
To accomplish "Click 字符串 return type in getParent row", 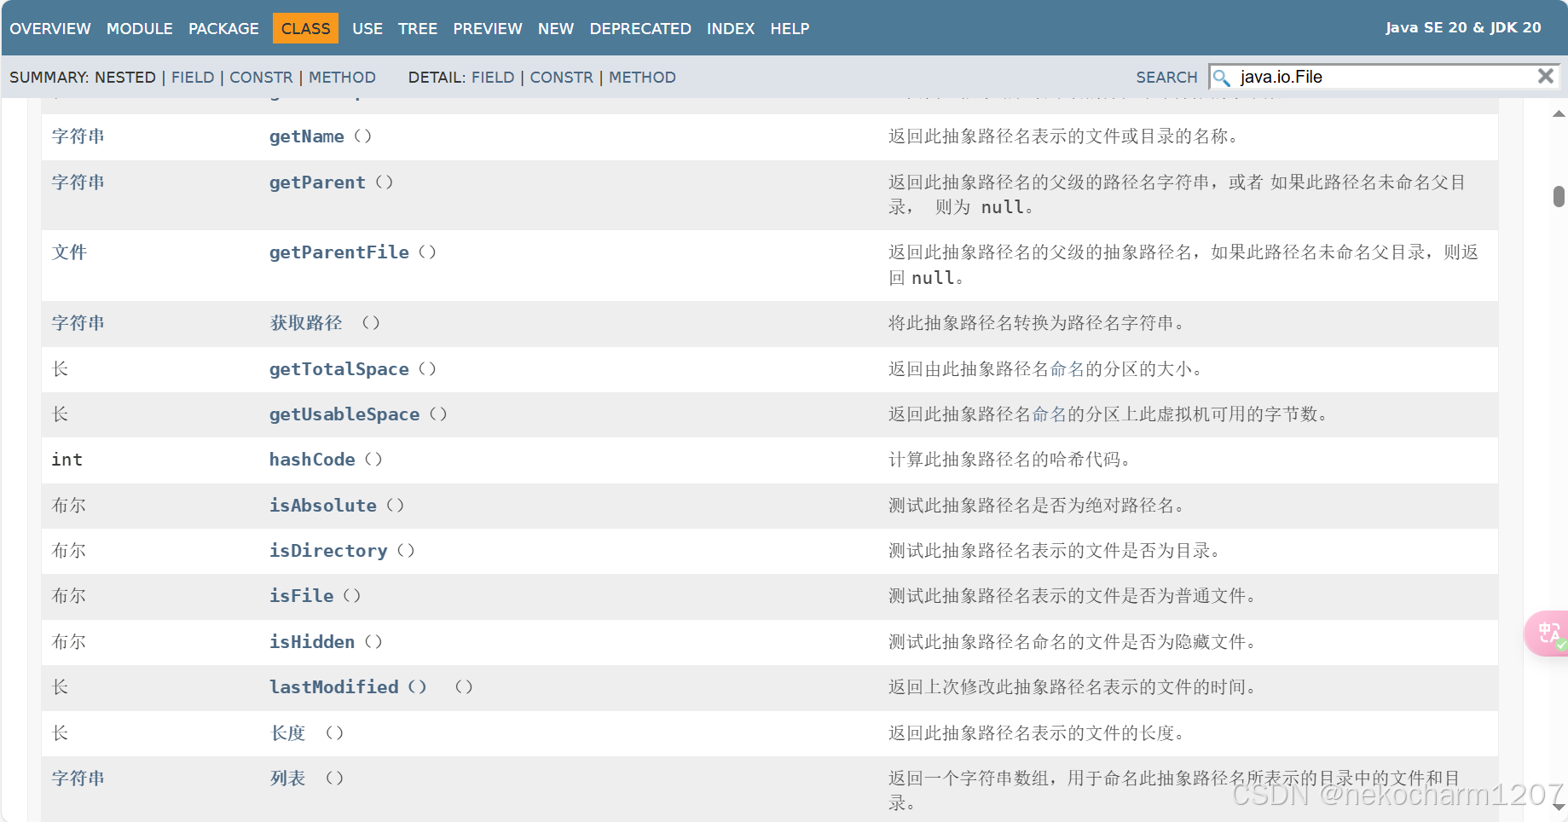I will pyautogui.click(x=78, y=182).
